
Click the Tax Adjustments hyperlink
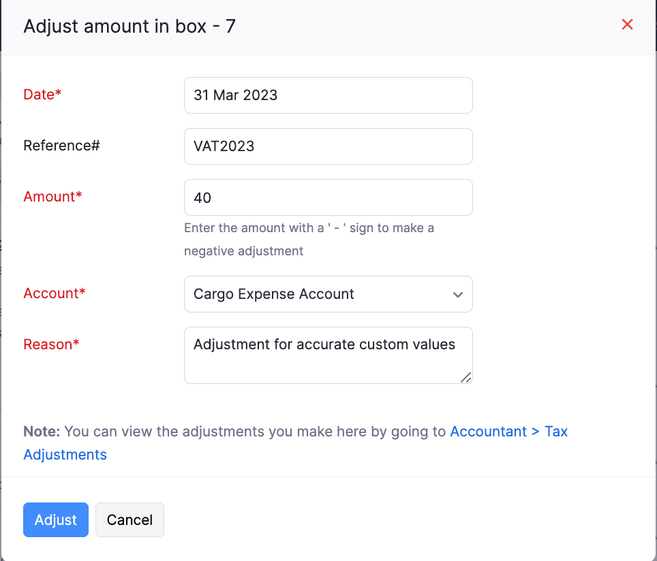[x=65, y=454]
